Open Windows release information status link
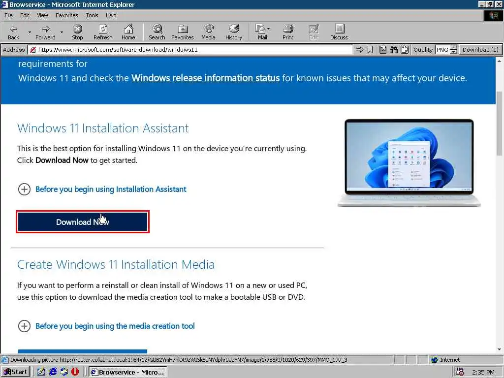Screen dimensions: 504x378 pos(205,78)
